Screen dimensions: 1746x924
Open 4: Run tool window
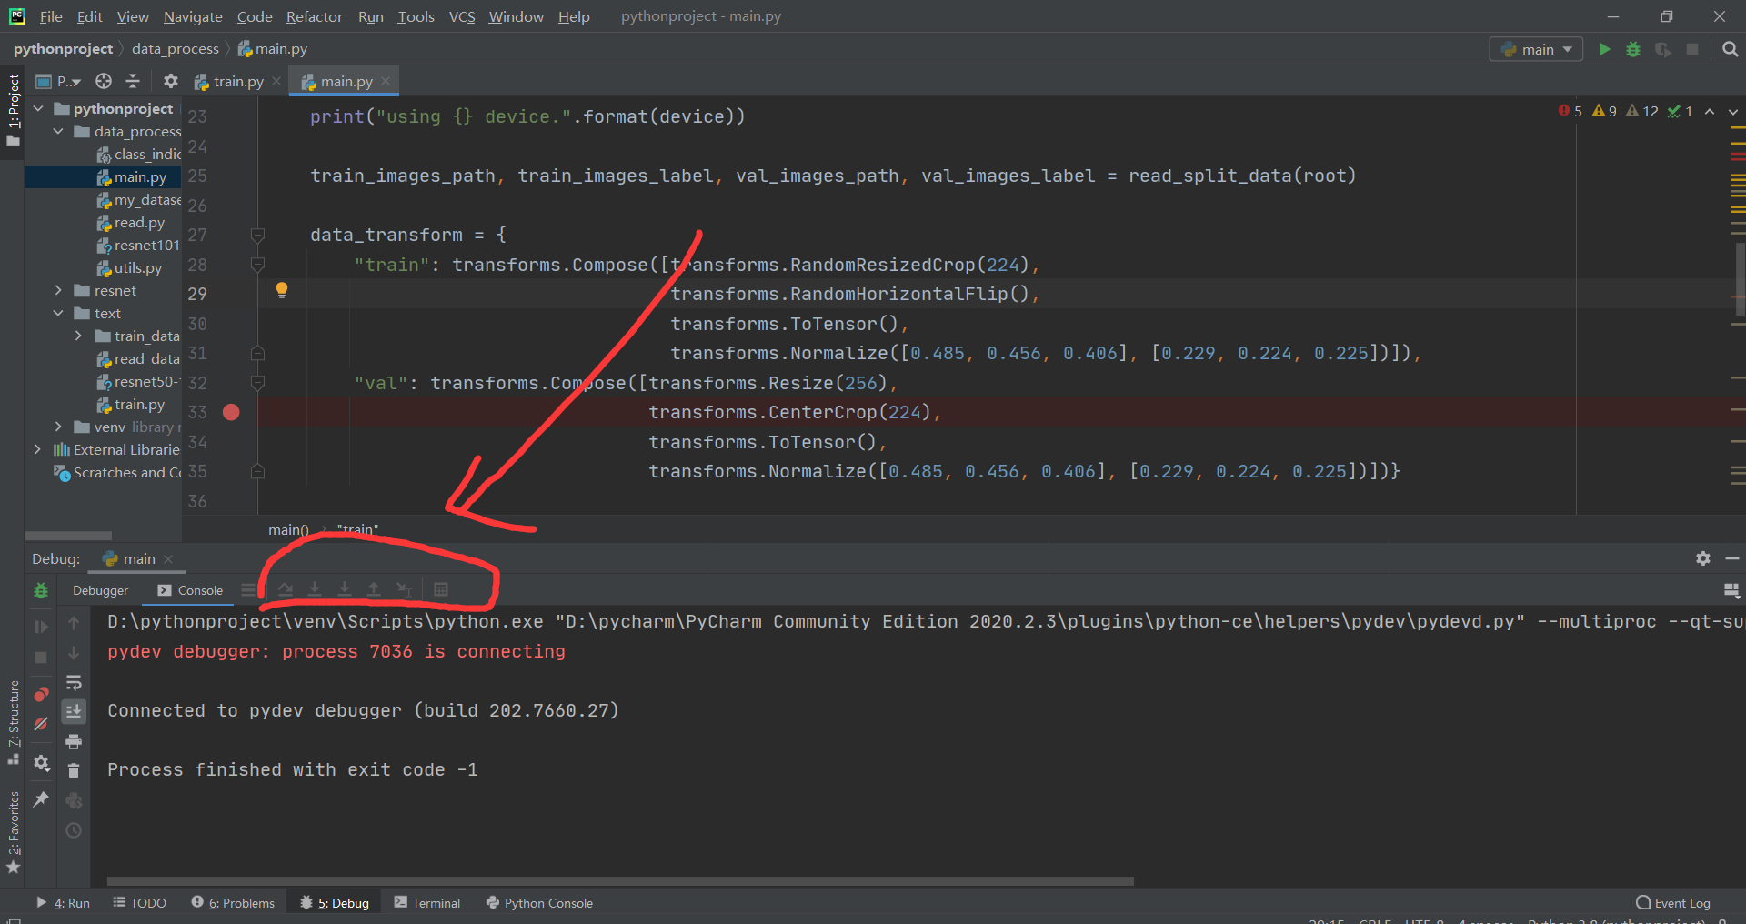[x=63, y=902]
